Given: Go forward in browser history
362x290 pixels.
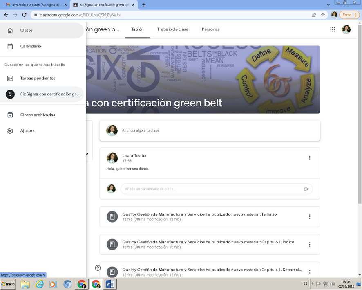Looking at the screenshot, I should [15, 15].
